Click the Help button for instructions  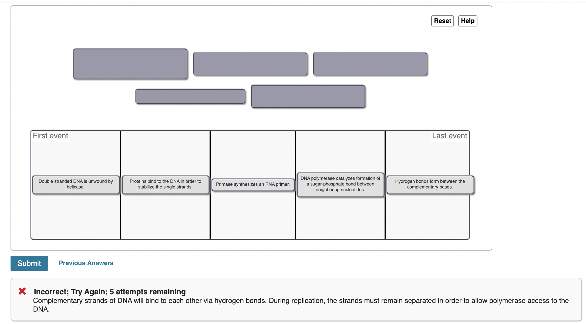(467, 21)
